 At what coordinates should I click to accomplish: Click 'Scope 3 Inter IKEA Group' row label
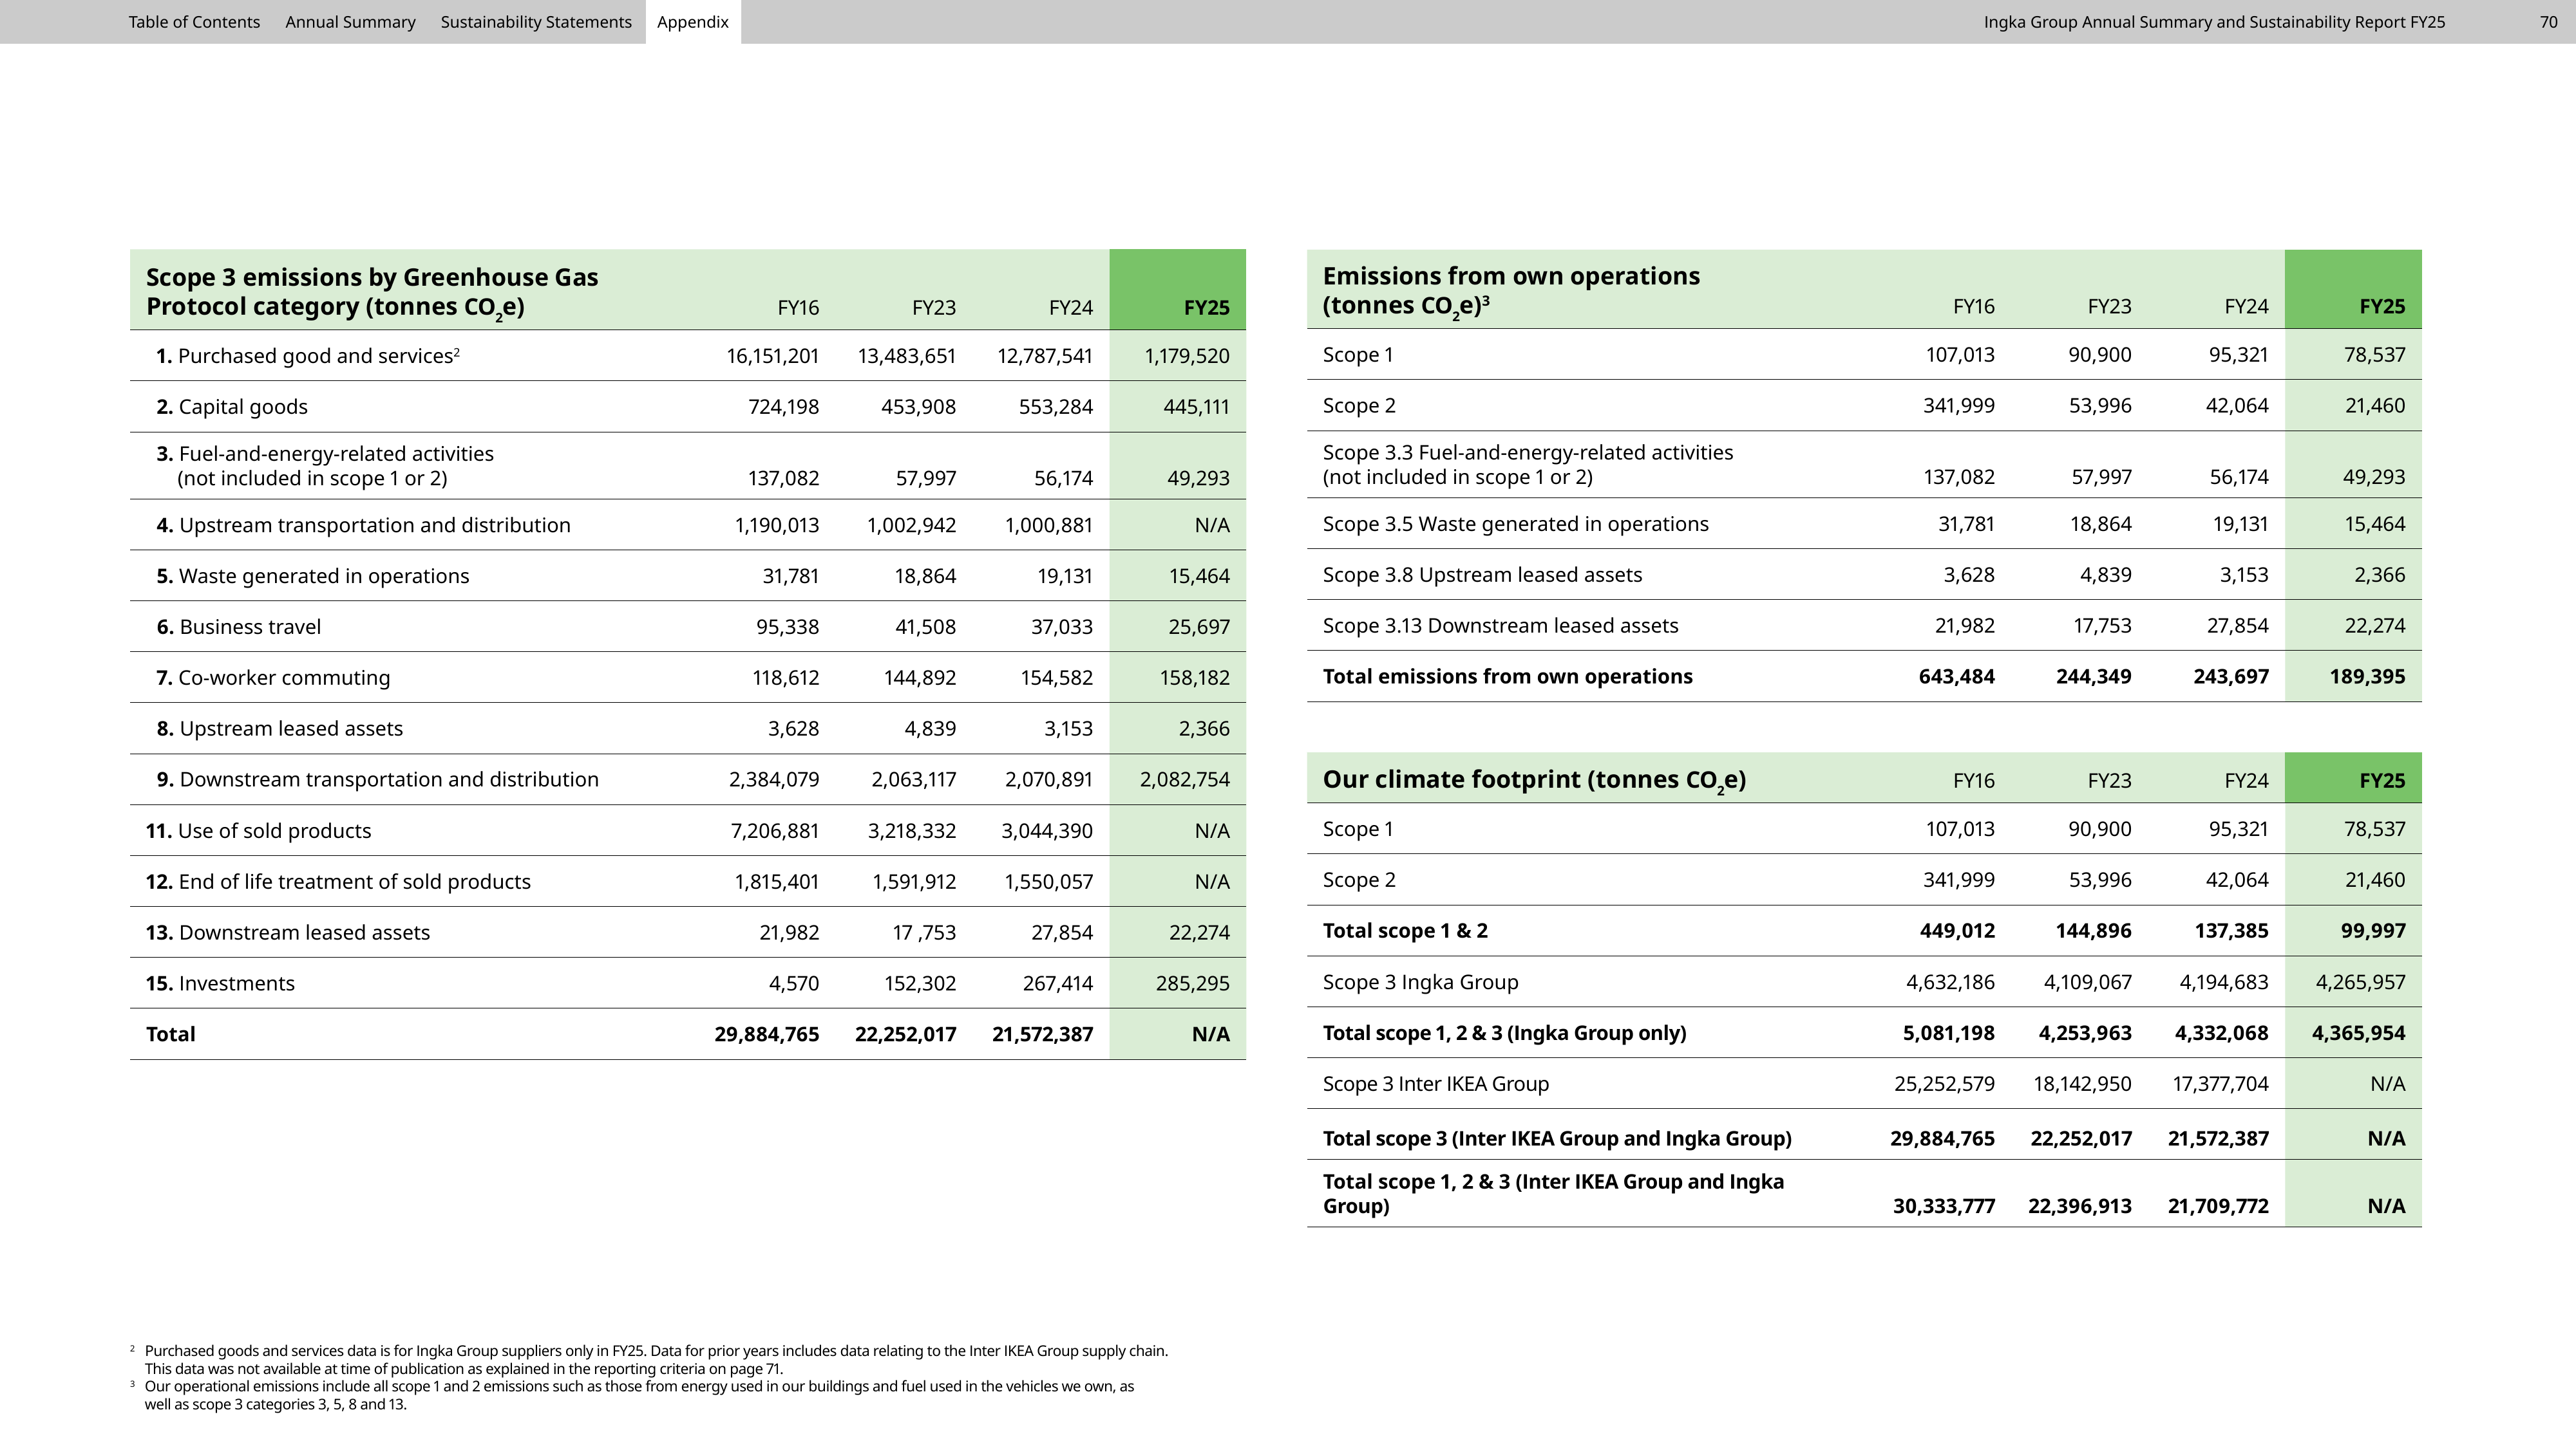1435,1083
